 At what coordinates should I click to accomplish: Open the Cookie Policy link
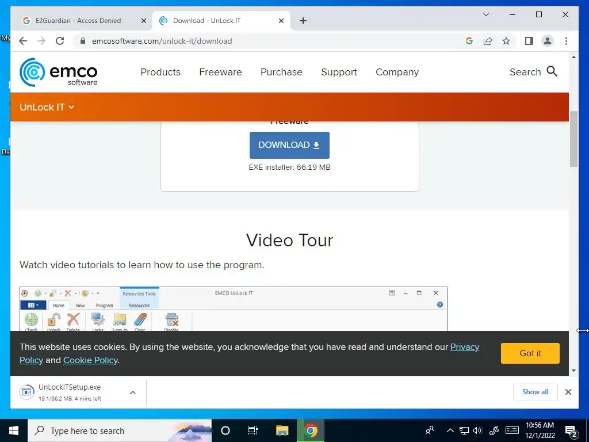[x=90, y=360]
